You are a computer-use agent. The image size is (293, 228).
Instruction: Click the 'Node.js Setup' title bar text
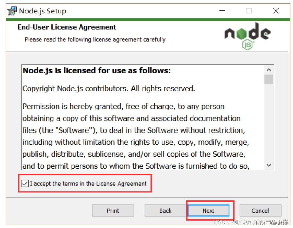[x=42, y=11]
